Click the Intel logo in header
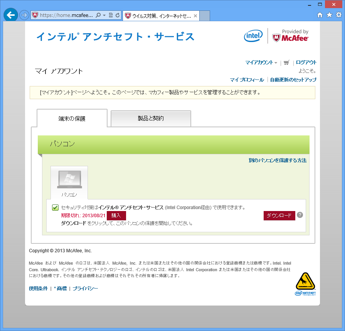 [x=253, y=35]
